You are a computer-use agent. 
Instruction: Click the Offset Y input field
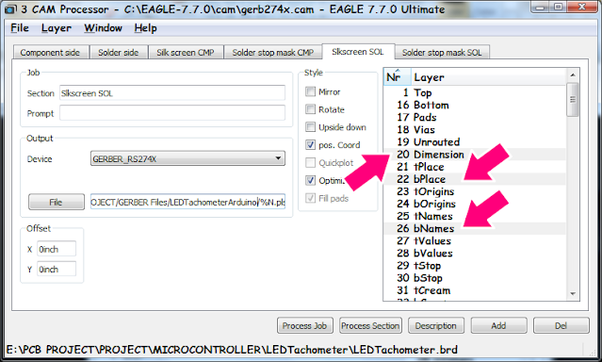pos(57,269)
